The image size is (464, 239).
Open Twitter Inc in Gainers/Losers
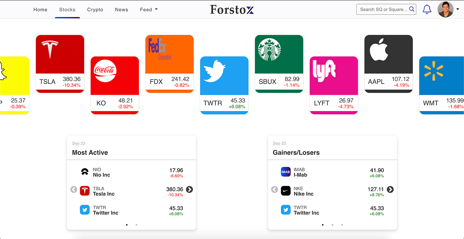tap(332, 210)
